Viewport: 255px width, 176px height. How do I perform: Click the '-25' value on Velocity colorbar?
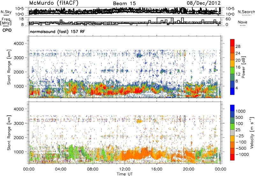pyautogui.click(x=240, y=136)
